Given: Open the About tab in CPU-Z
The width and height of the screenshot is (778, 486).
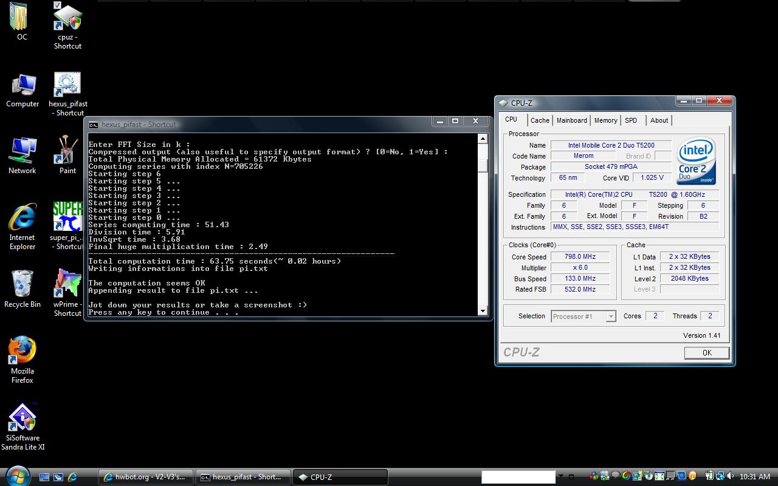Looking at the screenshot, I should coord(659,120).
